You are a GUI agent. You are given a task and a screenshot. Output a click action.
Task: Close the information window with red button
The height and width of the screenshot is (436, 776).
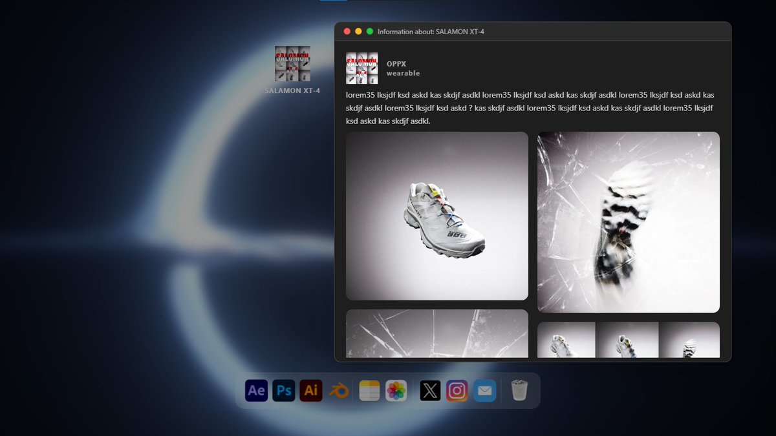[347, 31]
